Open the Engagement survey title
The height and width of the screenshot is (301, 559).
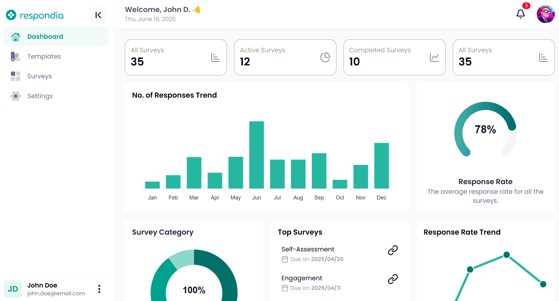pos(301,278)
